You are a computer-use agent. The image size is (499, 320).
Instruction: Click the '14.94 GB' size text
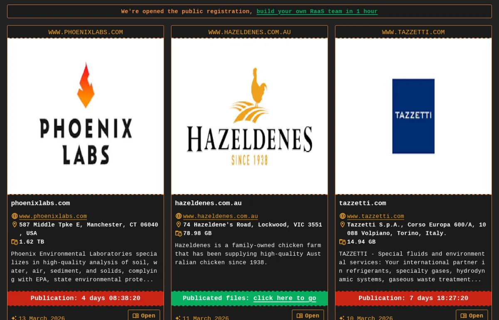click(x=361, y=242)
